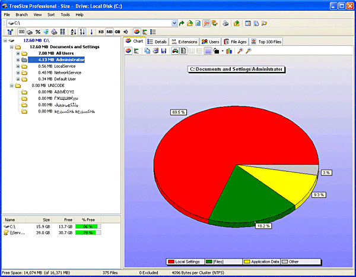
Task: Click the copy chart icon in the chart toolbar
Action: click(x=147, y=51)
